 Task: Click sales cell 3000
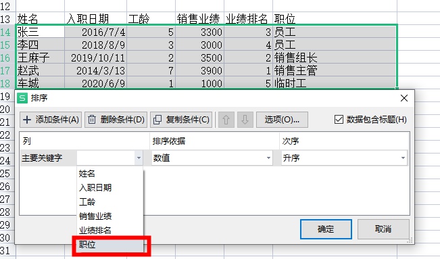click(x=200, y=45)
